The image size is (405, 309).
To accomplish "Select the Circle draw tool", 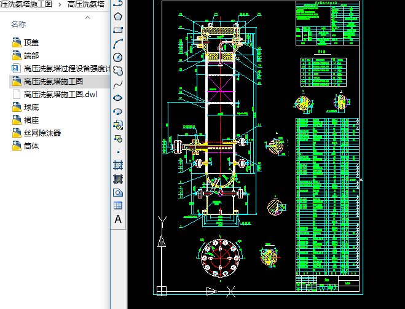I will [x=118, y=57].
